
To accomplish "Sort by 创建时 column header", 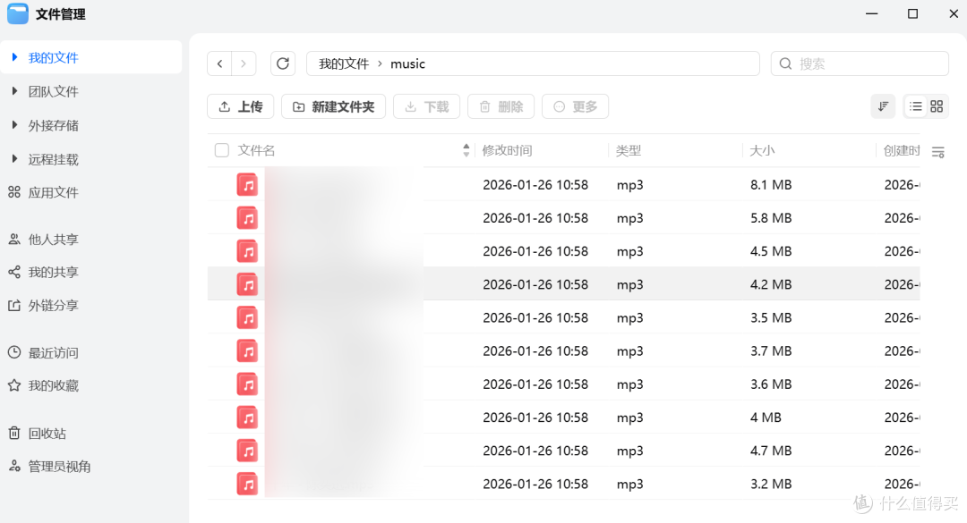I will [x=902, y=150].
